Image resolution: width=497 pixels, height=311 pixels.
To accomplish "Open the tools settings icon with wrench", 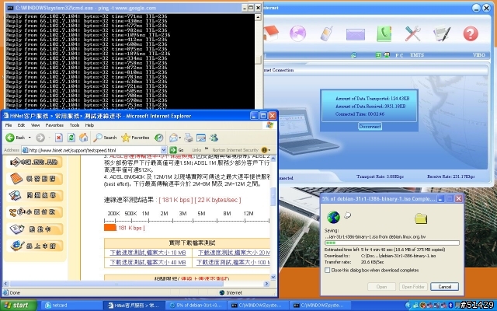I will (412, 33).
